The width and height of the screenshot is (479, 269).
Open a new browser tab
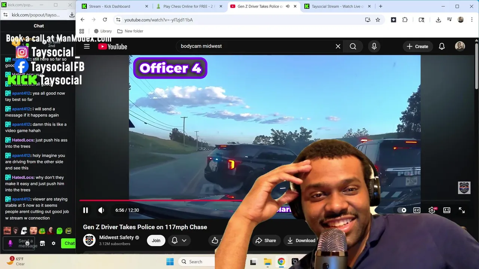tap(381, 6)
